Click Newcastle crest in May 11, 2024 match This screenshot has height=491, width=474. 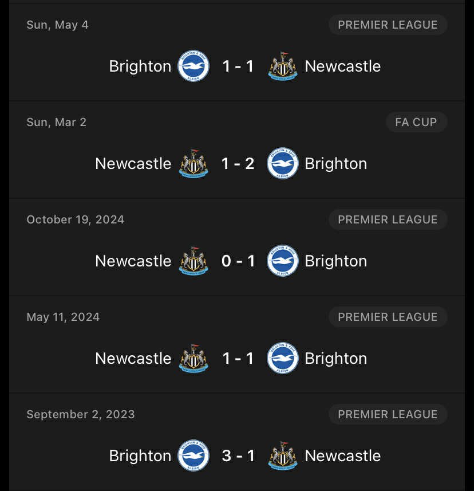pyautogui.click(x=193, y=358)
